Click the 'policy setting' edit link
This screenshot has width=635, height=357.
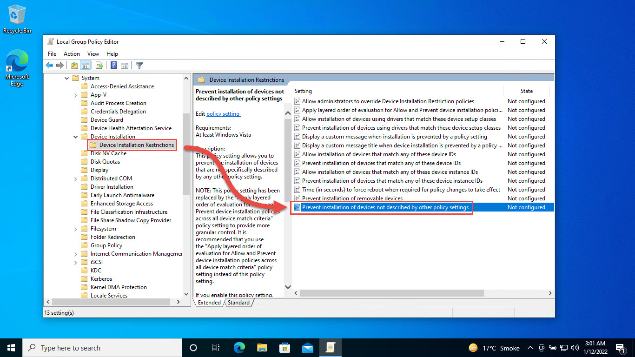pos(223,114)
